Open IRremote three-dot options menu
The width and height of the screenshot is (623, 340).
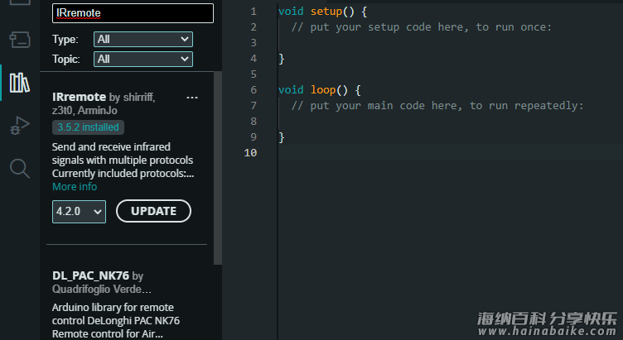(x=192, y=98)
